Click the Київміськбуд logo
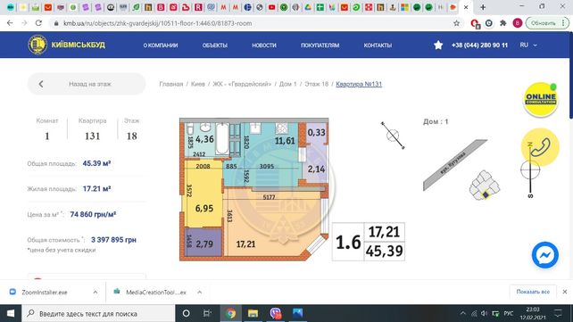Image resolution: width=573 pixels, height=322 pixels. (x=67, y=45)
